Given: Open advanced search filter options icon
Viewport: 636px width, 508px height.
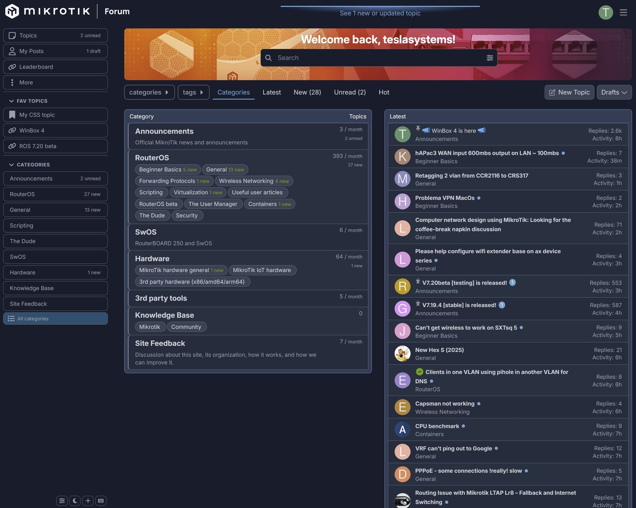Looking at the screenshot, I should coord(490,58).
